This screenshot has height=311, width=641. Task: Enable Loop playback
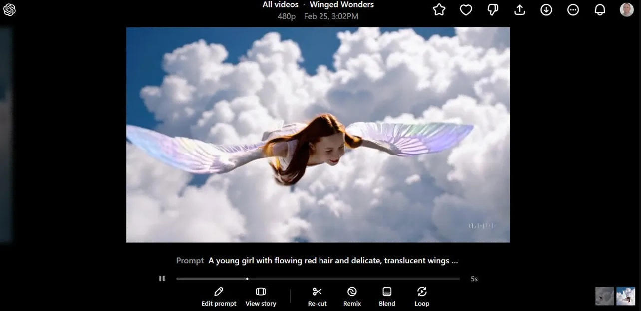tap(422, 296)
